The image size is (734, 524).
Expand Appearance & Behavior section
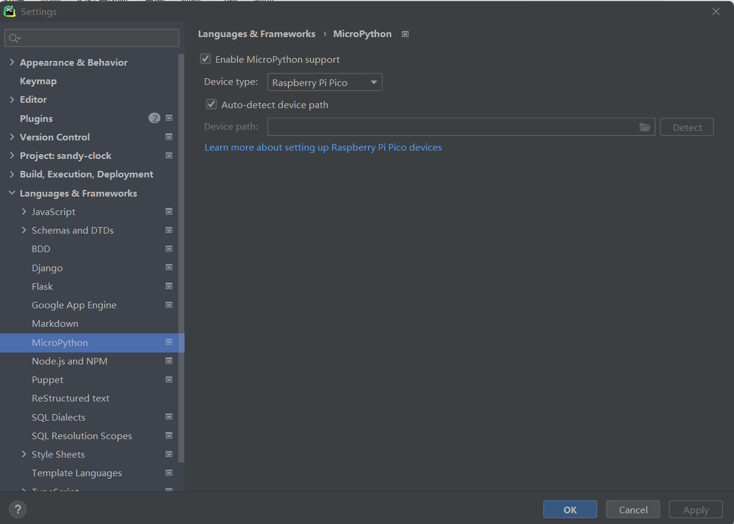[12, 62]
